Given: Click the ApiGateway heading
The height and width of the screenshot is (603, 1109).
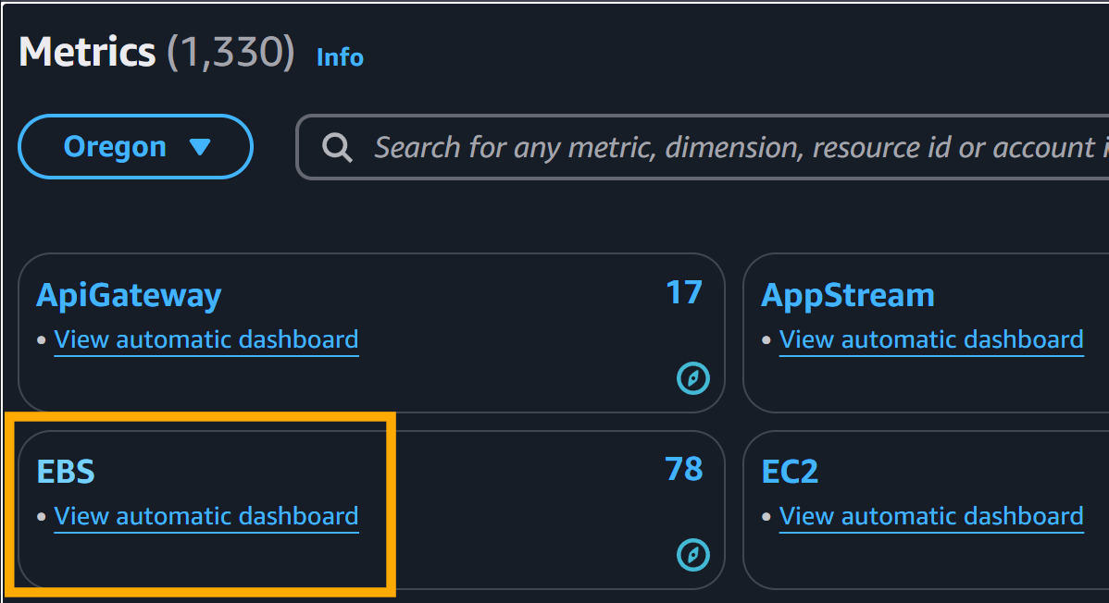Looking at the screenshot, I should click(x=128, y=294).
